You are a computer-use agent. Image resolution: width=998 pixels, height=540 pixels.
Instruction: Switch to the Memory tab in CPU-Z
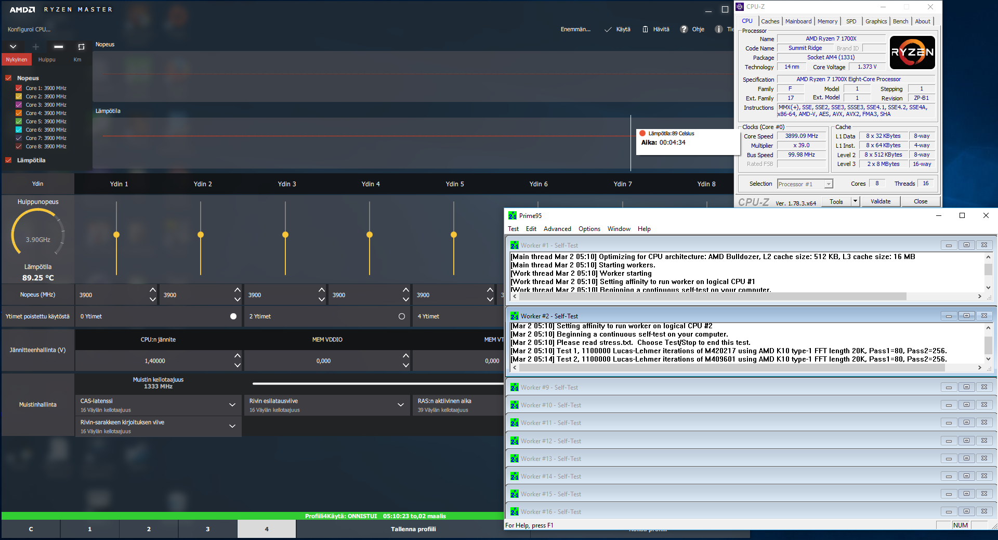(x=827, y=21)
